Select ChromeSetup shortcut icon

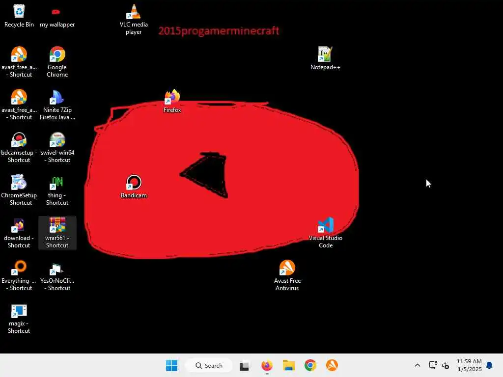(19, 190)
